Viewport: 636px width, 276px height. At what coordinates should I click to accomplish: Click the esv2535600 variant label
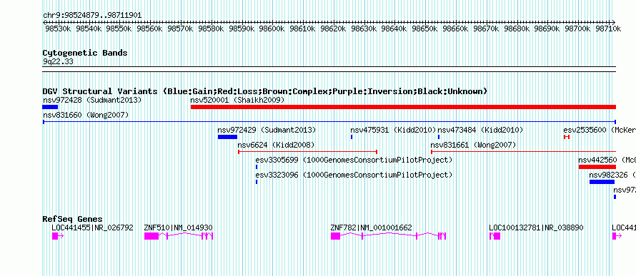[600, 131]
